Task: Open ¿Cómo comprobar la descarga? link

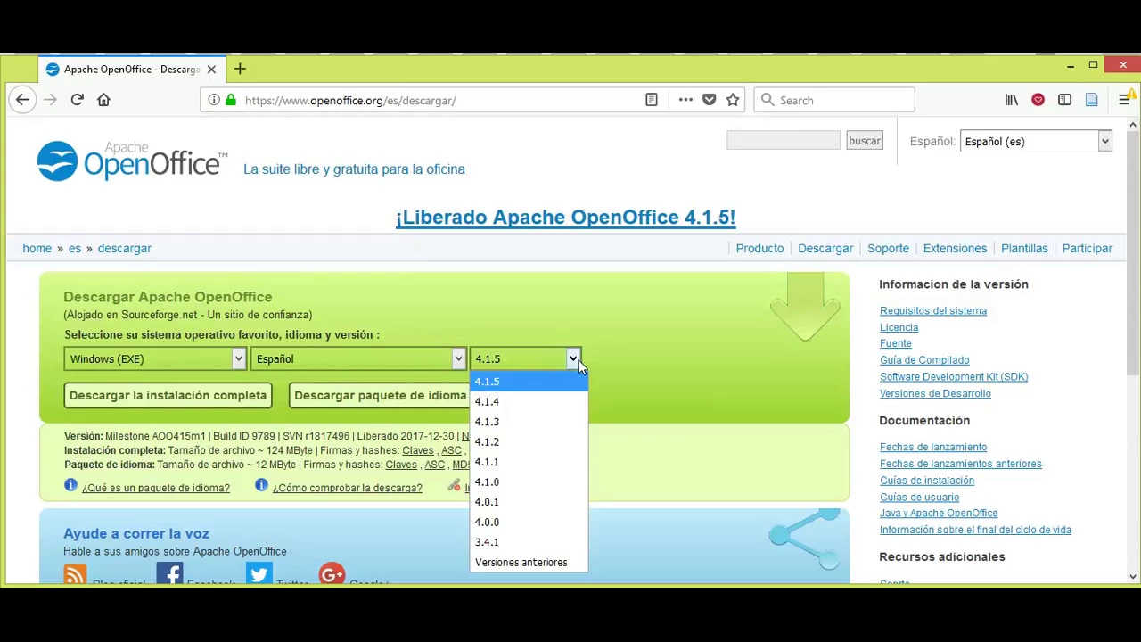Action: point(348,488)
